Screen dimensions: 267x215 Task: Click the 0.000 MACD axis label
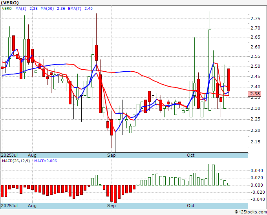click(x=257, y=185)
